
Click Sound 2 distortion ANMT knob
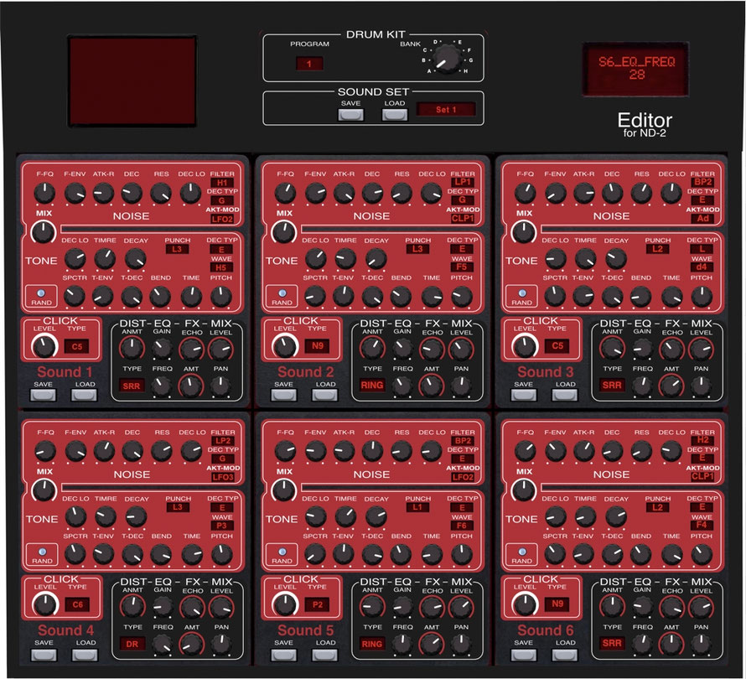pos(372,349)
